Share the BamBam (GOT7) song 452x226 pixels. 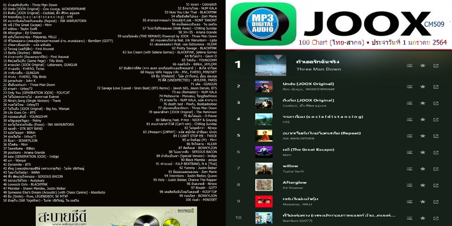(x=436, y=218)
